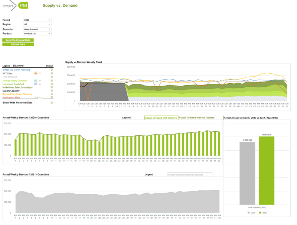Viewport: 297px width, 225px height.
Task: Click the chart icon beside Unnamed Predicted
Action: coord(36,84)
